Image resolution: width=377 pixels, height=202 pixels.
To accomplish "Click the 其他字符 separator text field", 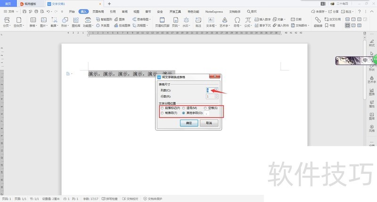I will [x=207, y=113].
